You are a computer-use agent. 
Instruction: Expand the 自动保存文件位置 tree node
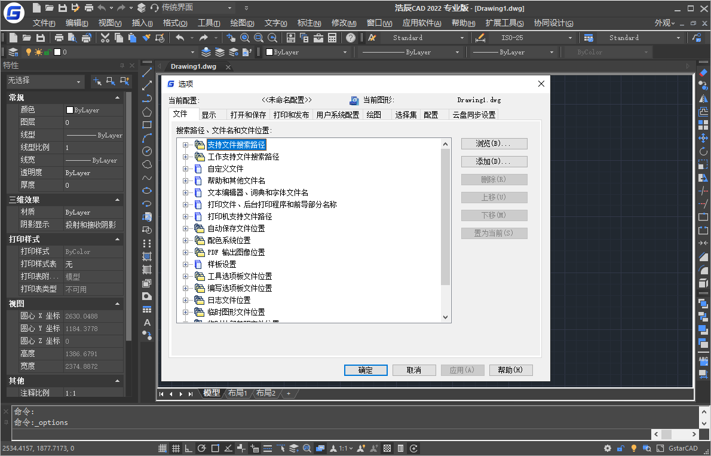185,228
